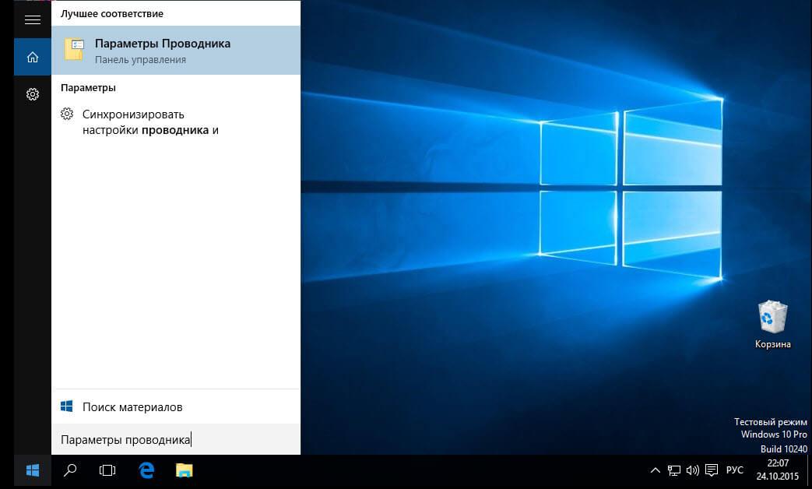Open the hamburger menu in search panel
Image resolution: width=812 pixels, height=489 pixels.
point(33,19)
